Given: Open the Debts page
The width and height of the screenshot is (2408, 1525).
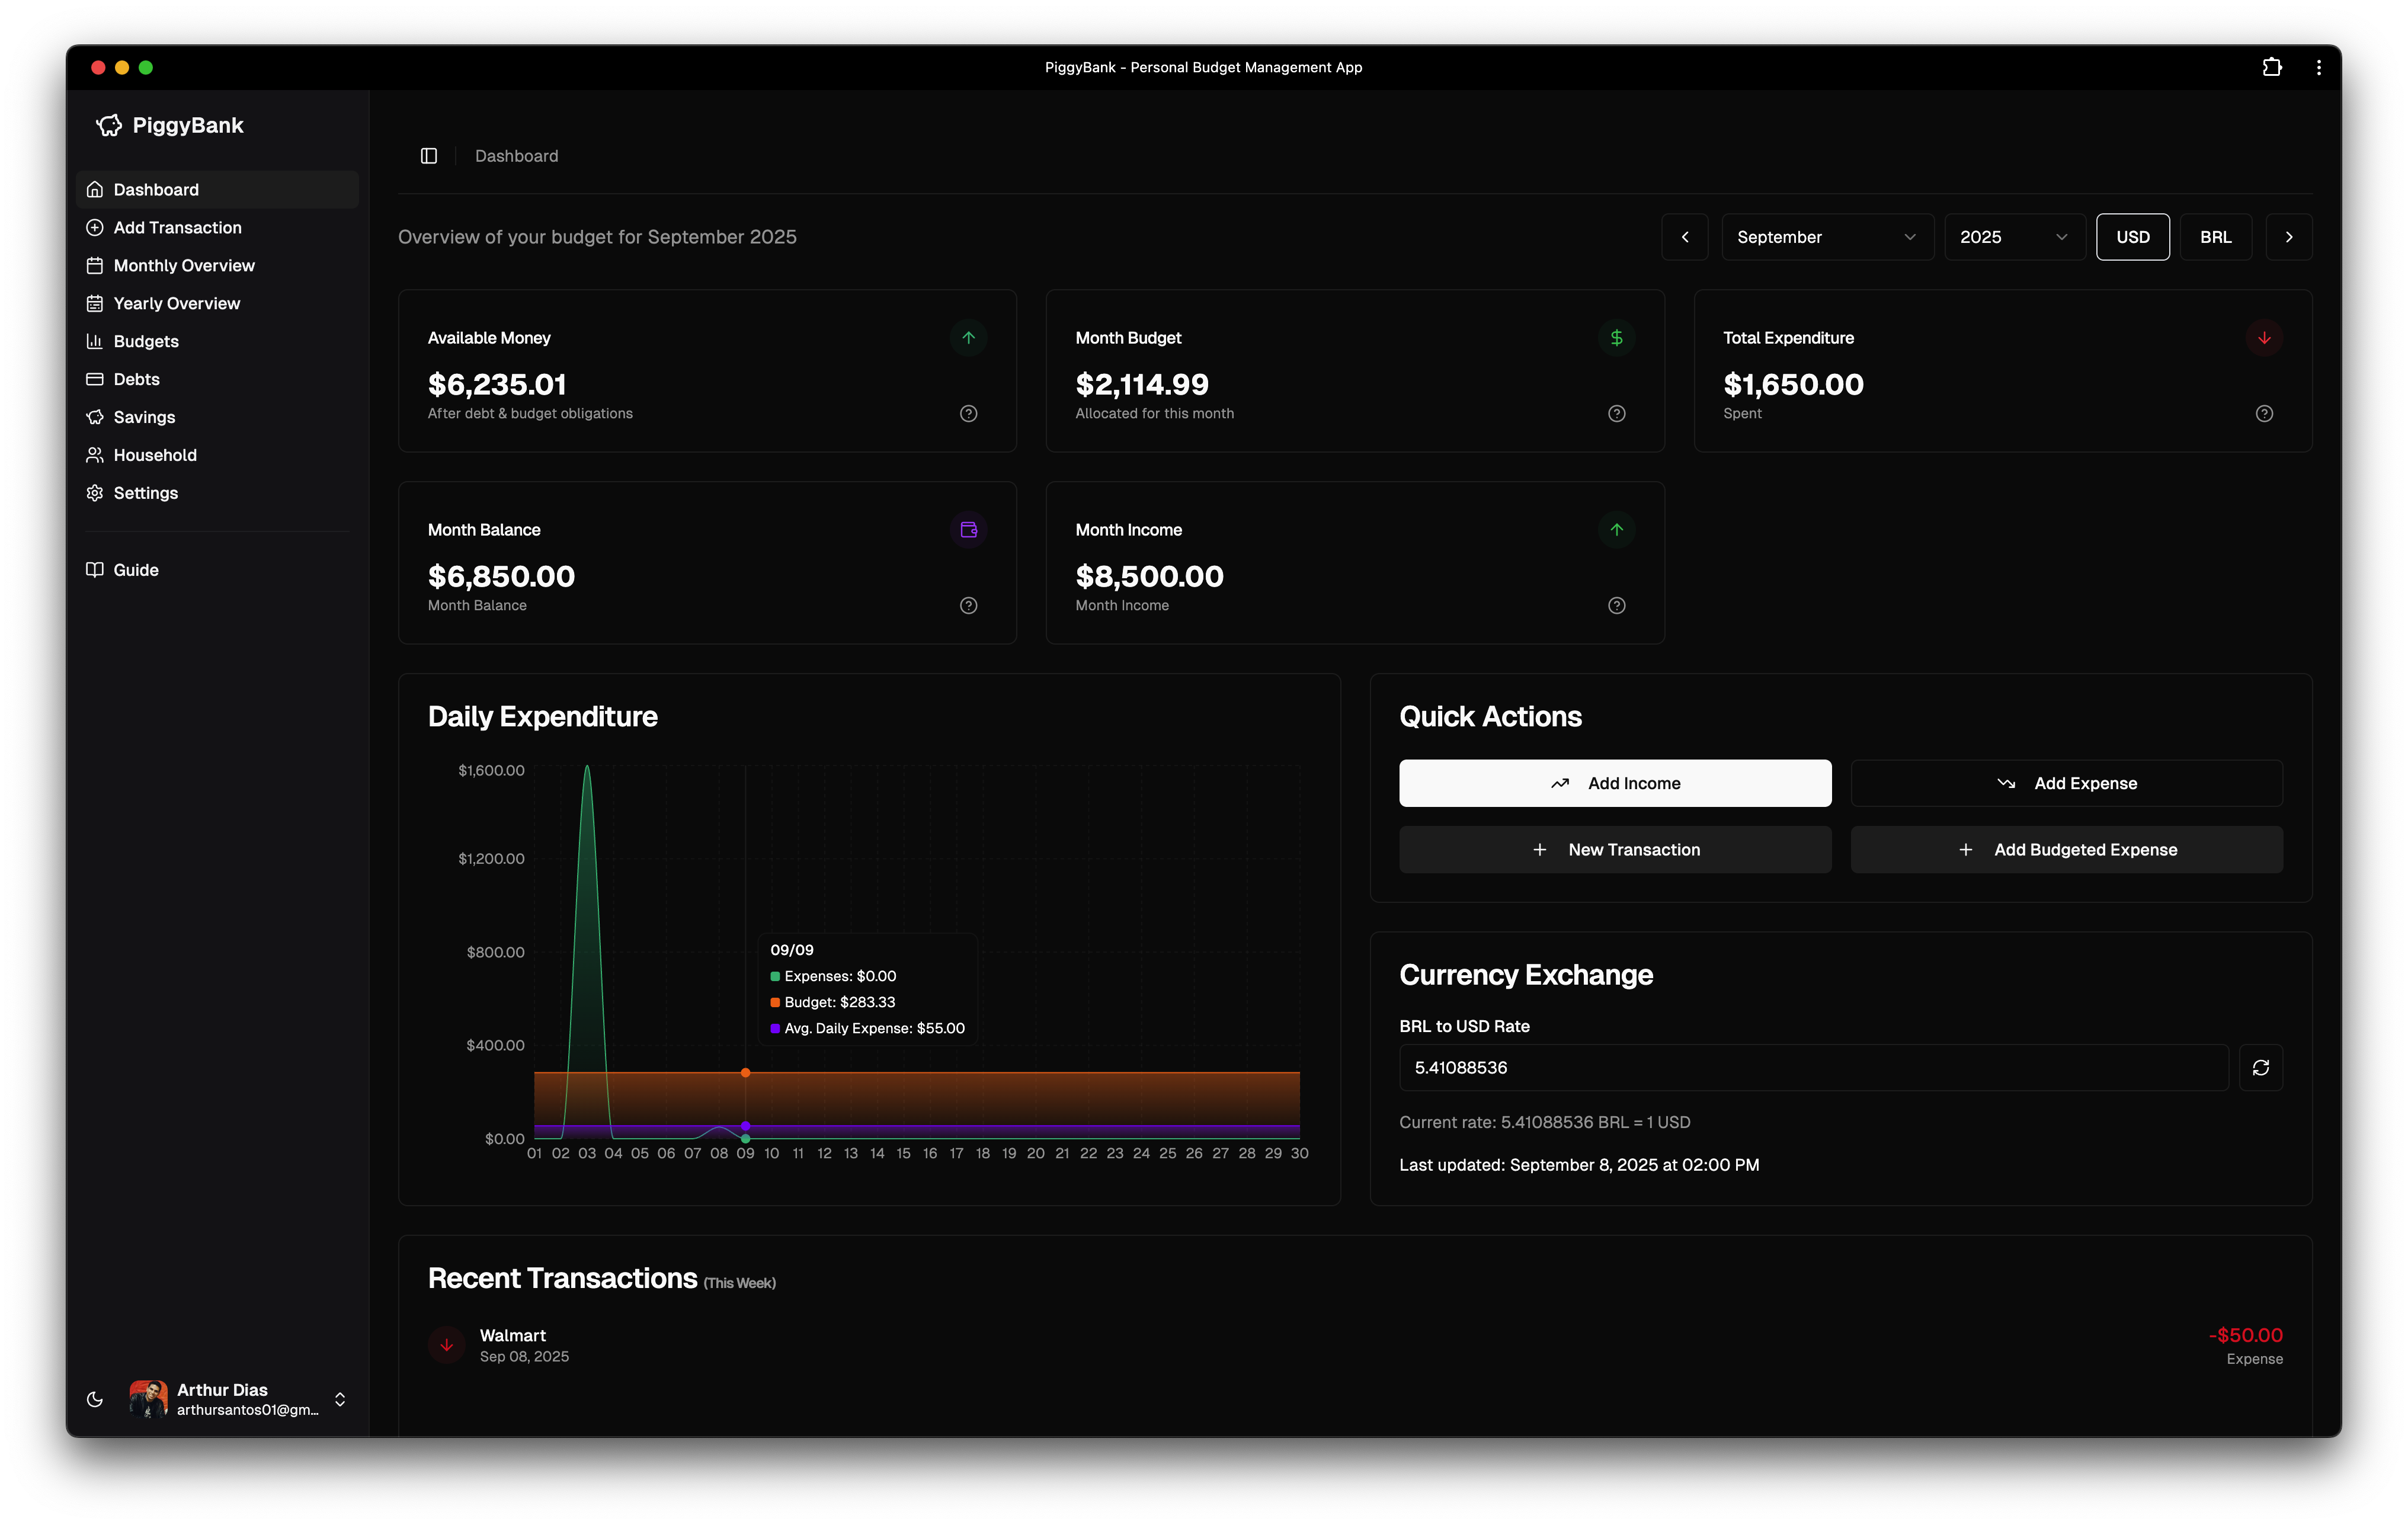Looking at the screenshot, I should click(217, 380).
